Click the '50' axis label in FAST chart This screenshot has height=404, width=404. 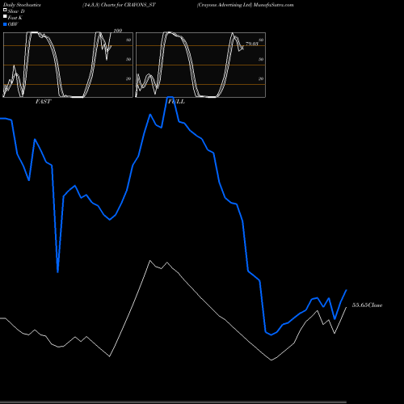[128, 59]
